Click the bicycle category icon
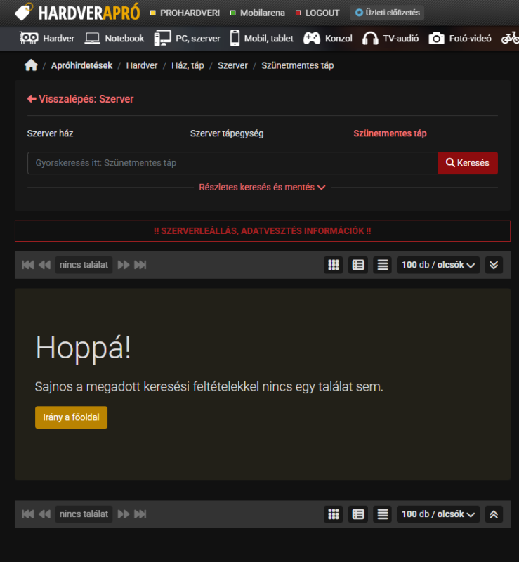 [x=510, y=38]
